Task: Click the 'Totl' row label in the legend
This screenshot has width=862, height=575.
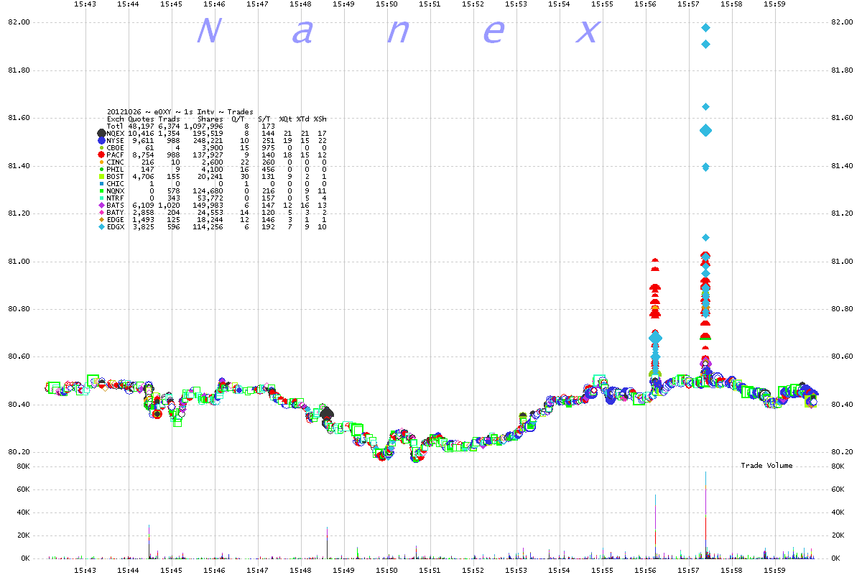Action: point(114,126)
